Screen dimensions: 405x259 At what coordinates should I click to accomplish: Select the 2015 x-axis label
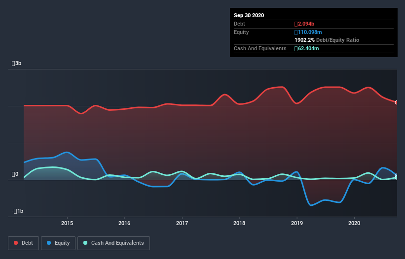click(67, 223)
